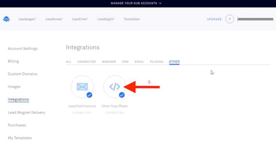Open Purchases in sidebar
Viewport: 276px width, 160px height.
click(17, 125)
